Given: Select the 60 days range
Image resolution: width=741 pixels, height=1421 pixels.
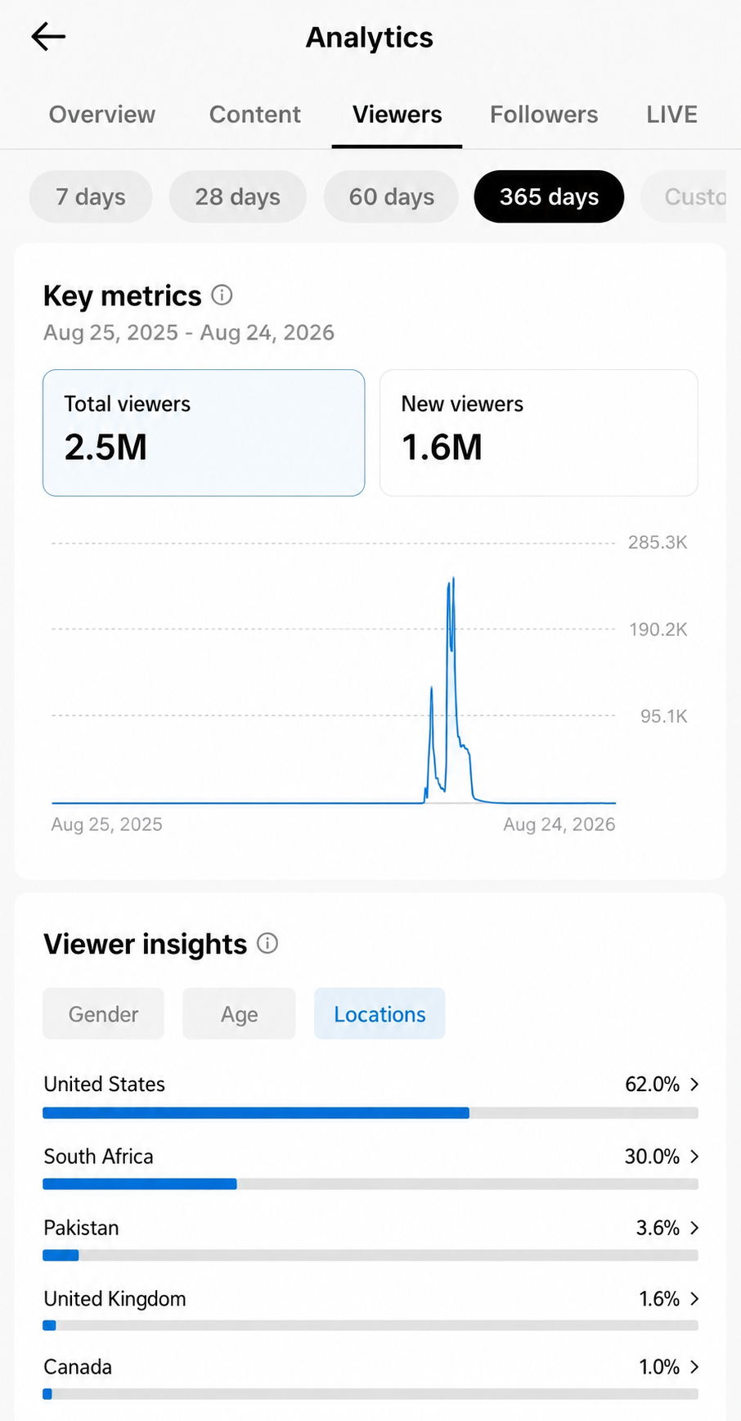Looking at the screenshot, I should 392,196.
